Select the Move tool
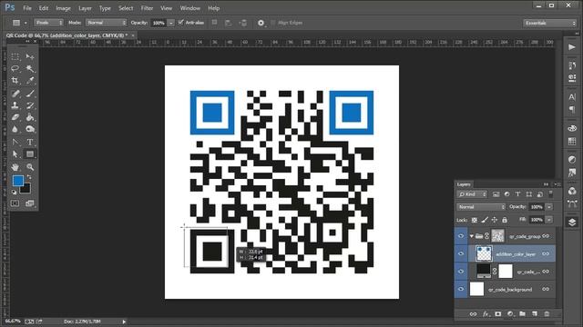This screenshot has height=327, width=583. pos(30,56)
